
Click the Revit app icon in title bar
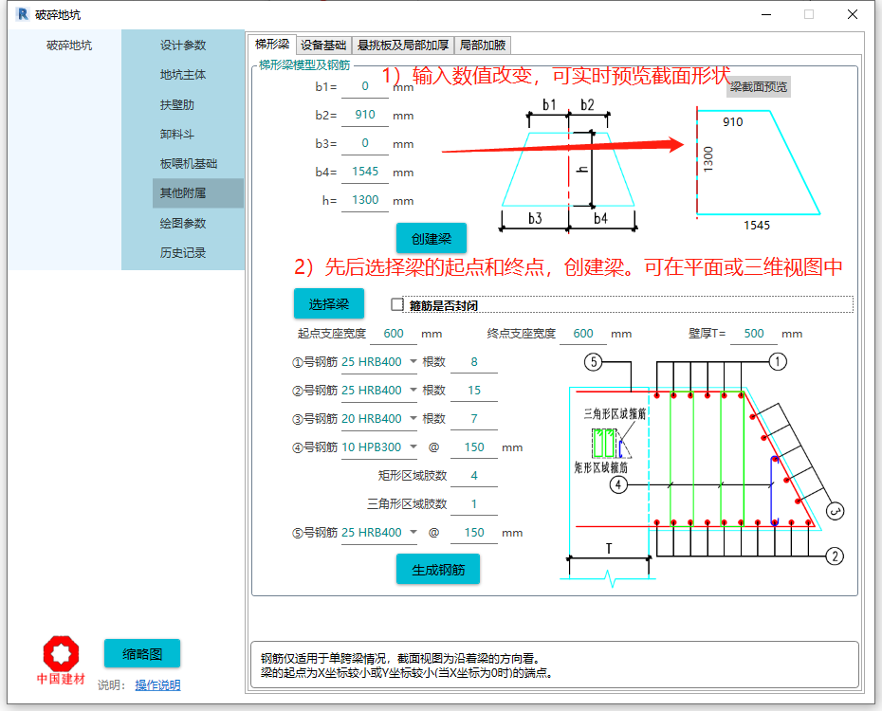click(x=23, y=14)
